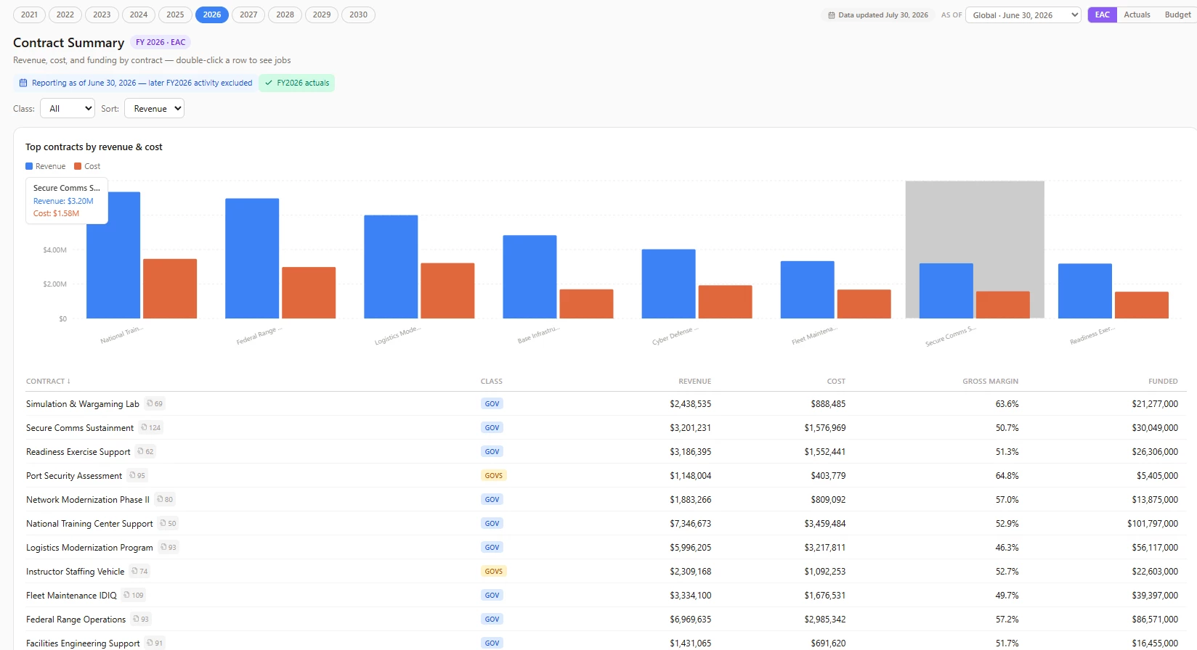Click the REVENUE column header
Image resolution: width=1197 pixels, height=650 pixels.
point(694,381)
